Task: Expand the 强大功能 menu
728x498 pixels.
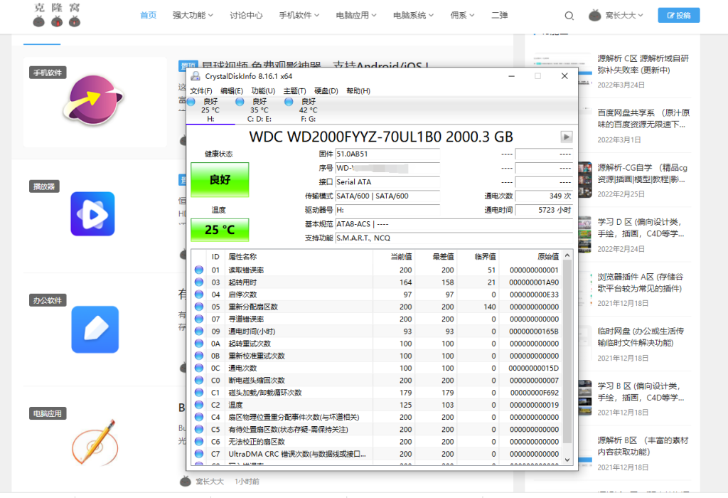Action: coord(193,16)
